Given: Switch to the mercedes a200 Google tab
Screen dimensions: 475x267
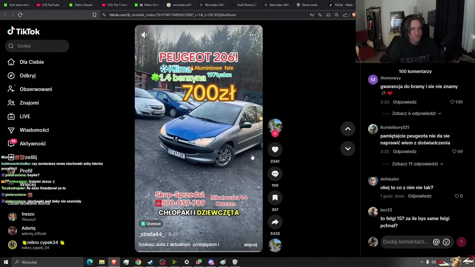Looking at the screenshot, I should (180, 5).
